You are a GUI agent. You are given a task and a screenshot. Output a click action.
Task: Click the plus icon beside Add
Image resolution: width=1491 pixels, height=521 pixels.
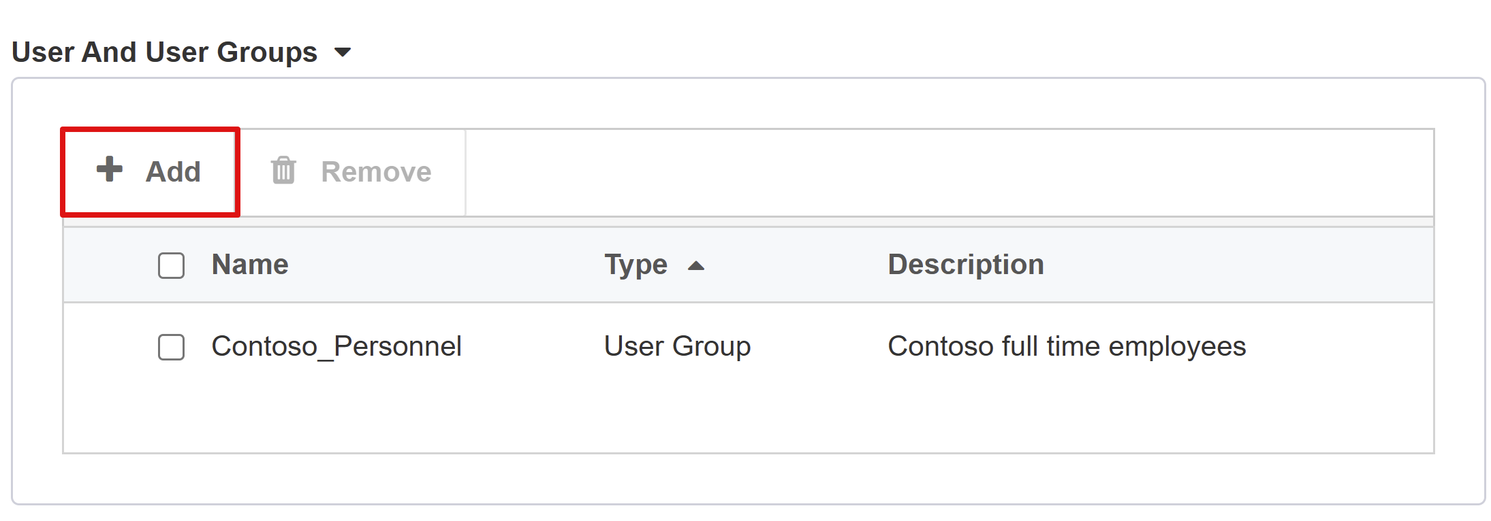click(x=110, y=169)
